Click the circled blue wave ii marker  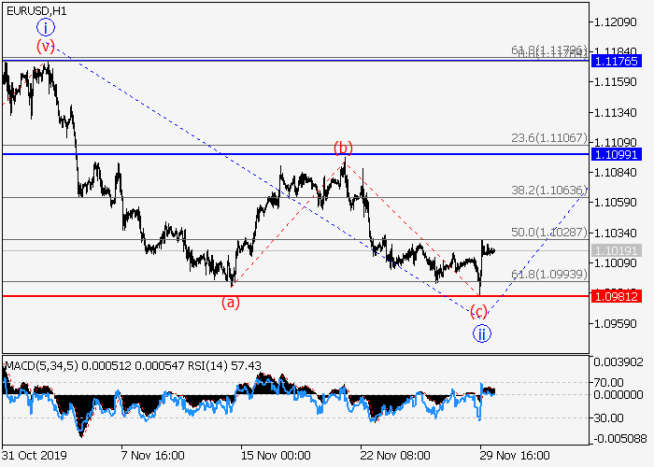click(x=481, y=333)
